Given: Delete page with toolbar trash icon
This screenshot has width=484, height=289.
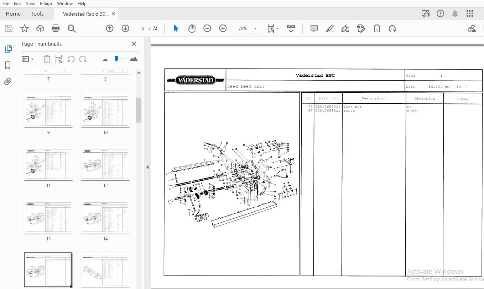Looking at the screenshot, I should pos(377,28).
